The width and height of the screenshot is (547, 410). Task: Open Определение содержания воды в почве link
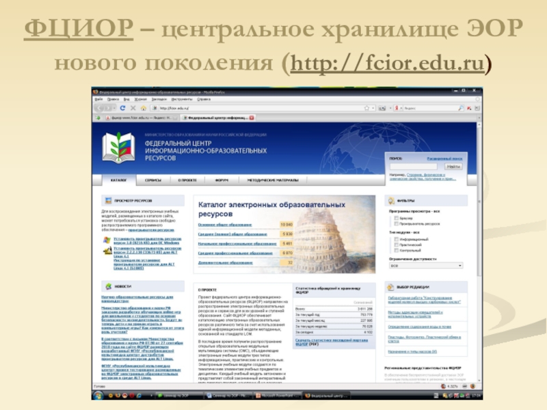[x=419, y=327]
